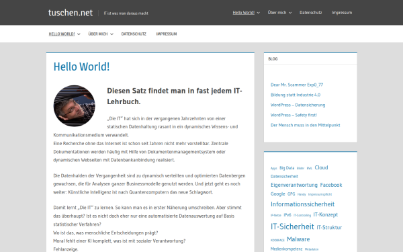Select the 'IT-Controlling' tag
Image resolution: width=403 pixels, height=252 pixels.
click(302, 215)
